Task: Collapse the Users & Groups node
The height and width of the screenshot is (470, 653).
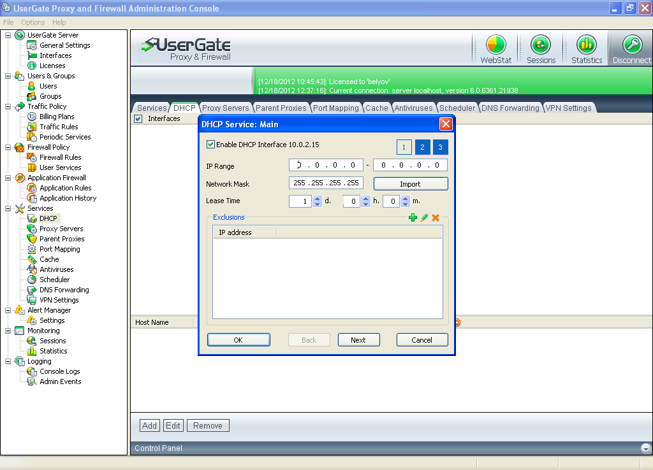Action: pos(8,76)
